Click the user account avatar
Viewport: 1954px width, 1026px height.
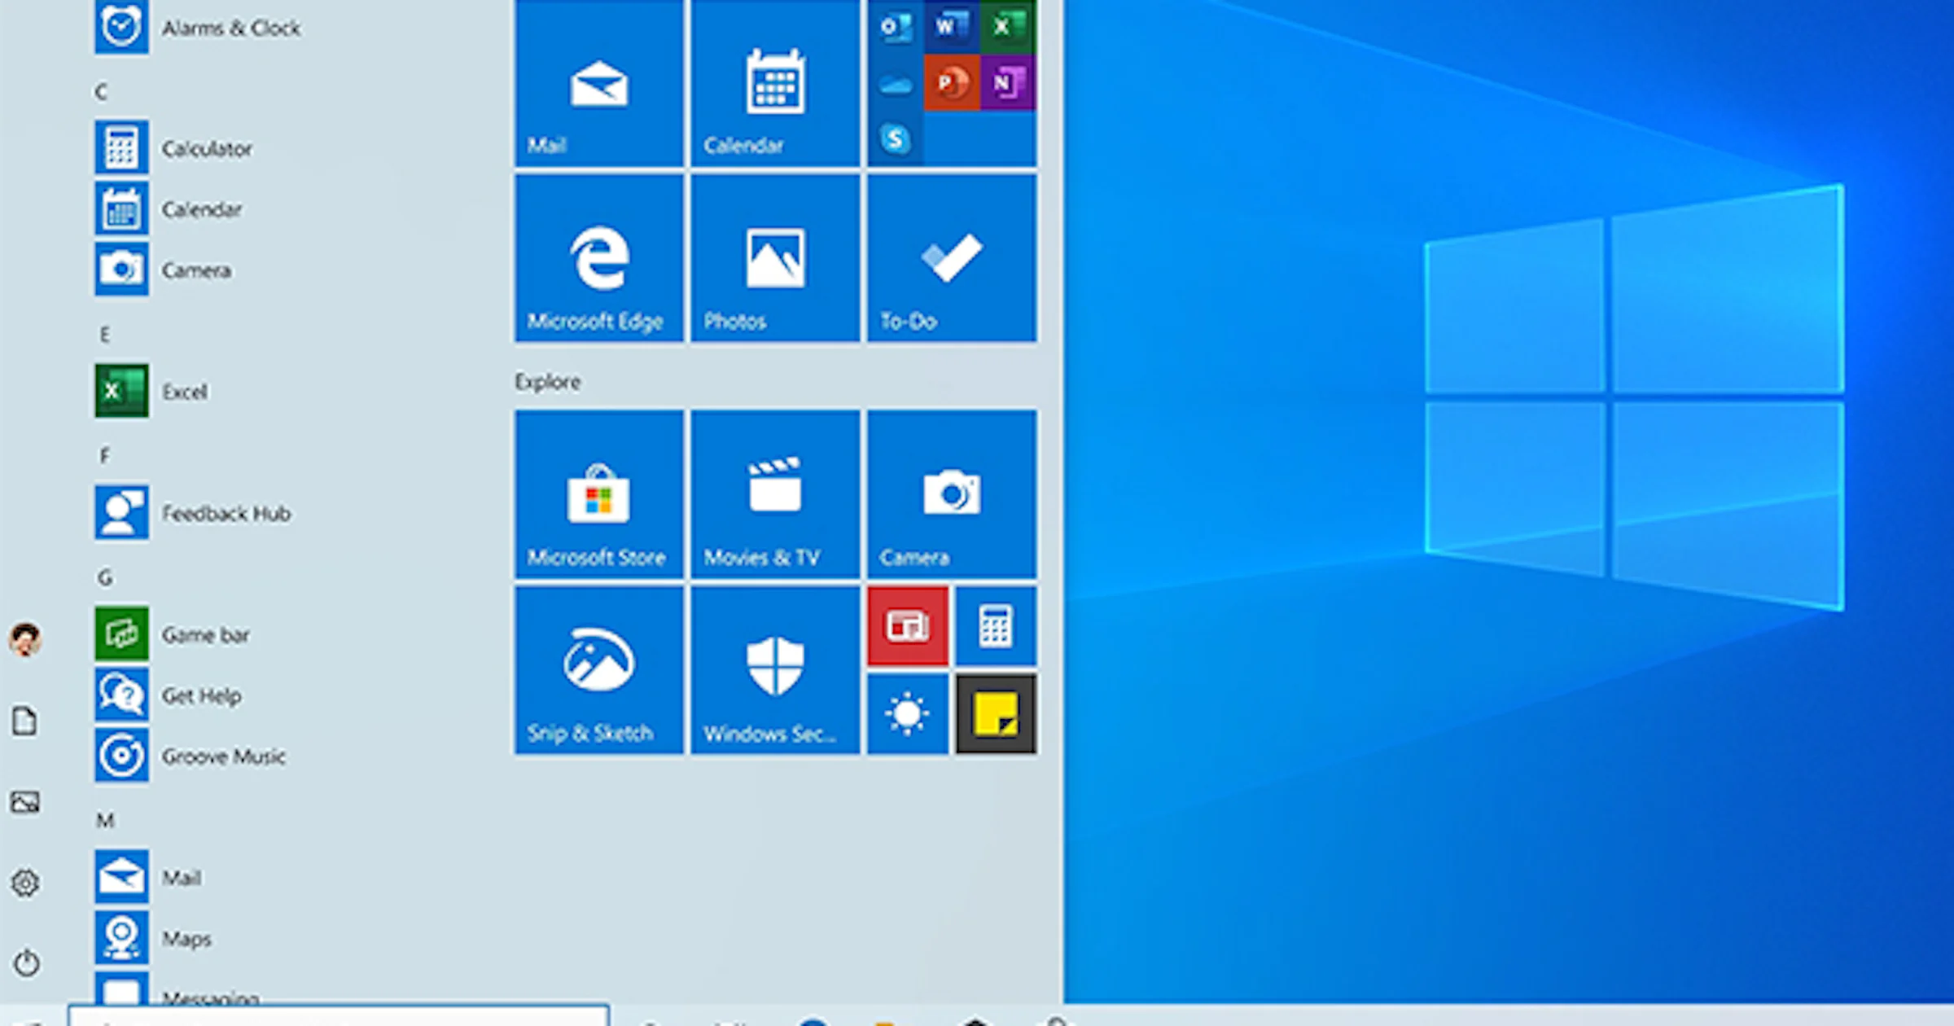(25, 639)
